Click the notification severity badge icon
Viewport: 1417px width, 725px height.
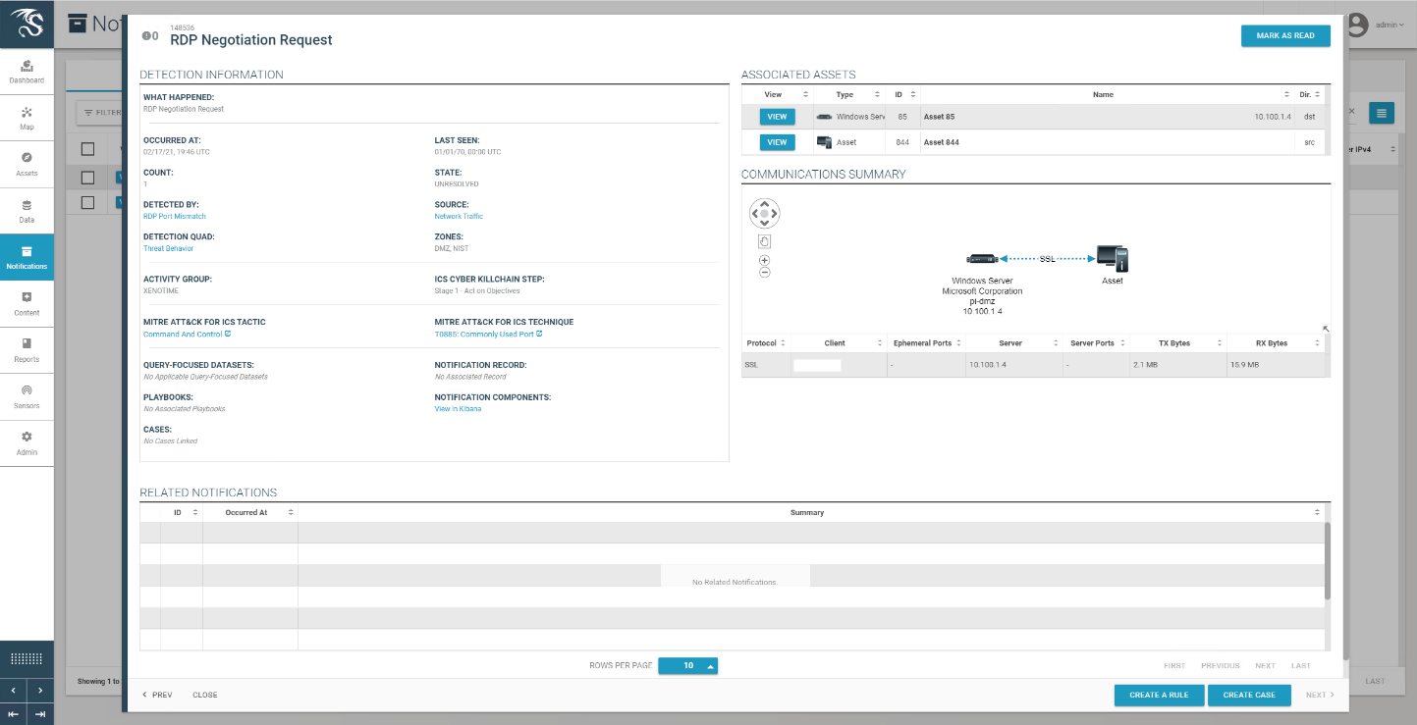pos(146,35)
